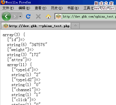116x105 pixels.
Task: Click the ["weight"]=> key line
Action: (20, 50)
